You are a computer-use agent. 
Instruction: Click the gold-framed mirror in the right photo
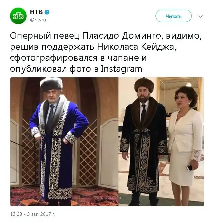click(180, 98)
